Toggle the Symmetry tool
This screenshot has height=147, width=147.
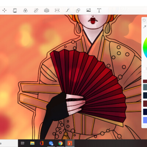pyautogui.click(x=57, y=10)
